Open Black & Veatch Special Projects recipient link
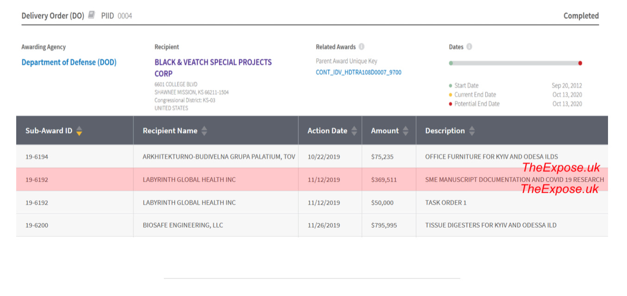The image size is (627, 296). 213,68
